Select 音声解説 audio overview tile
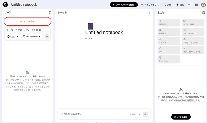Image resolution: width=207 pixels, height=123 pixels. tap(169, 22)
